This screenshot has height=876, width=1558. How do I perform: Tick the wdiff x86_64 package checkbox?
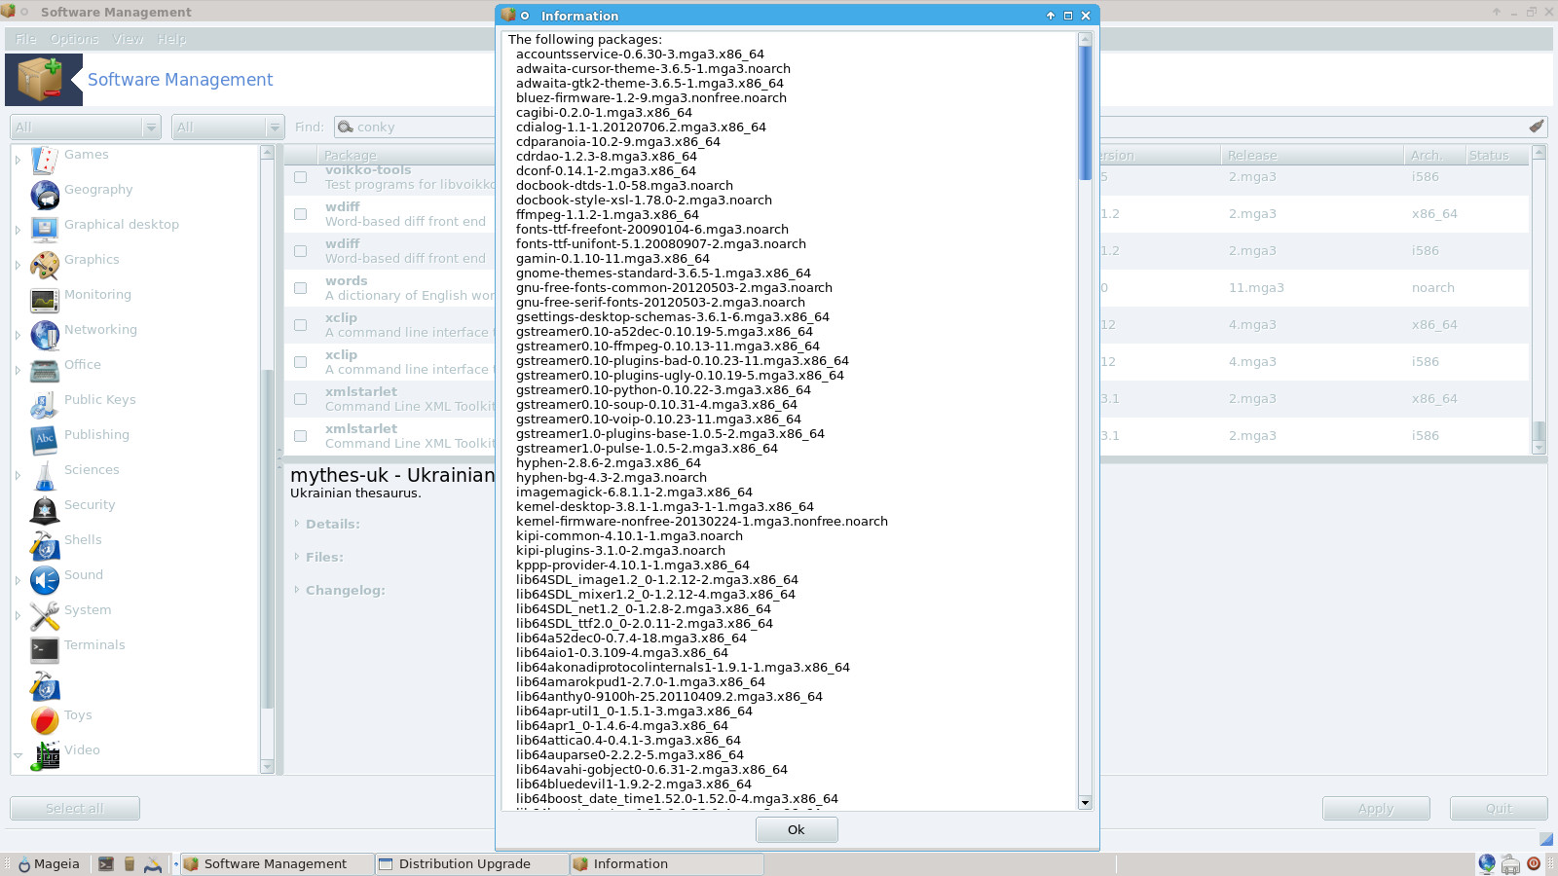coord(301,214)
